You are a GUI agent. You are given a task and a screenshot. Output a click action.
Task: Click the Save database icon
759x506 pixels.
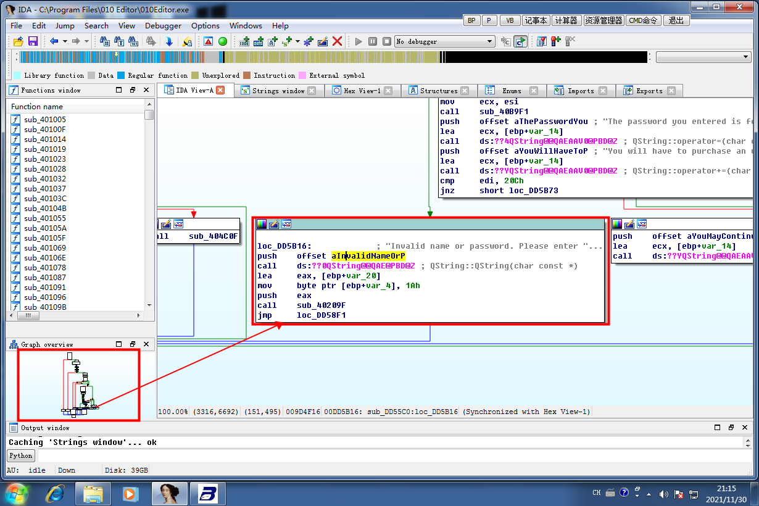pyautogui.click(x=33, y=41)
